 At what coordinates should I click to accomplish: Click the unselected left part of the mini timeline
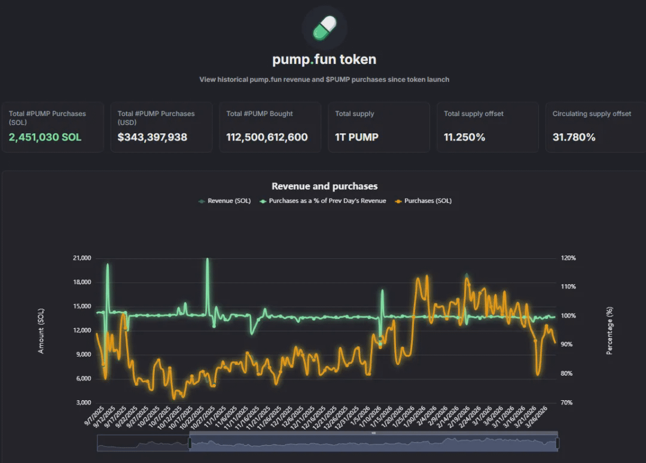[143, 443]
